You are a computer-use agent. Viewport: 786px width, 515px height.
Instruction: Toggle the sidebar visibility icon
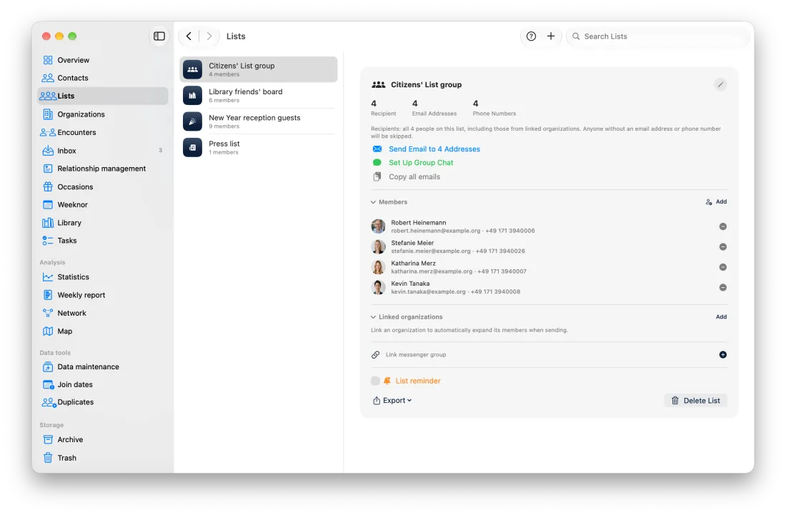159,36
